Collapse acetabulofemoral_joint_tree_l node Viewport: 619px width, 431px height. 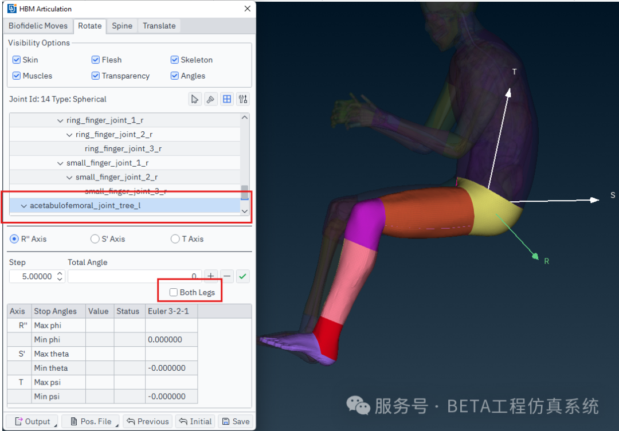click(x=24, y=206)
